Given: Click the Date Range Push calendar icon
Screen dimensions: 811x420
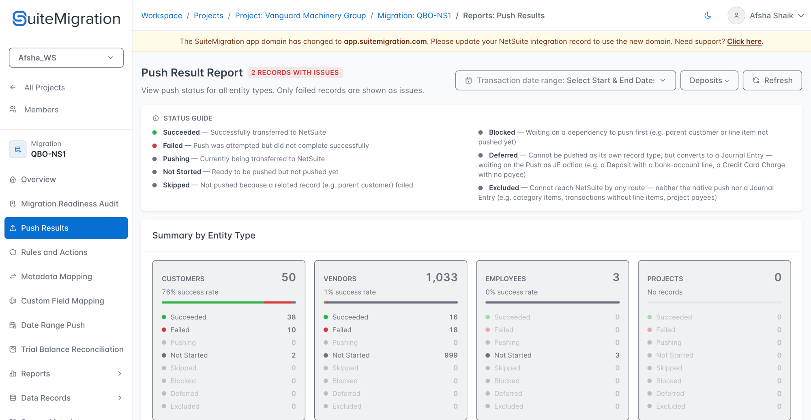Looking at the screenshot, I should click(x=13, y=325).
